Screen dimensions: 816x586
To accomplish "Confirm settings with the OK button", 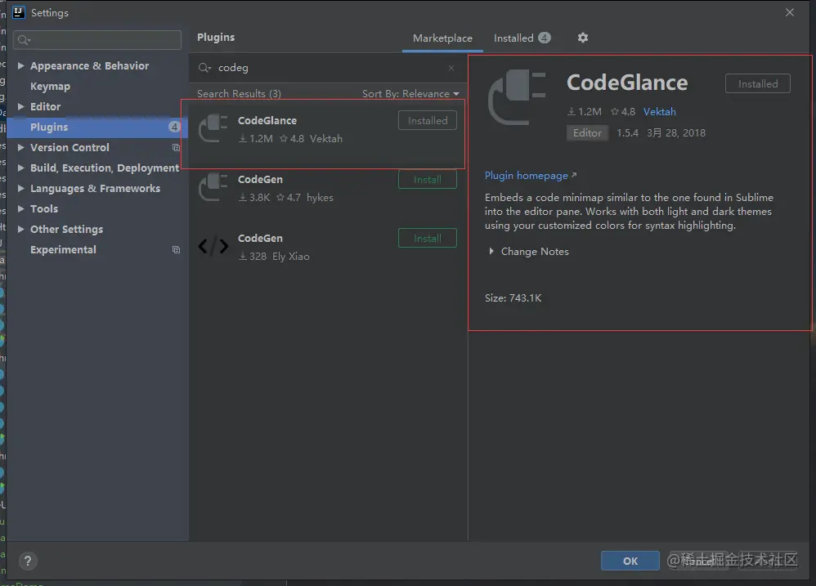I will pos(630,561).
